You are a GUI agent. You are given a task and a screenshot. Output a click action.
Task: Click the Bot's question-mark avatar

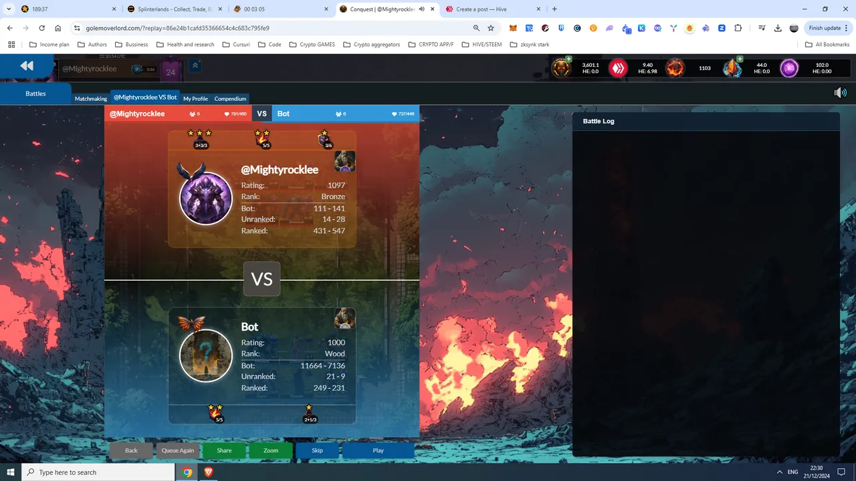206,355
